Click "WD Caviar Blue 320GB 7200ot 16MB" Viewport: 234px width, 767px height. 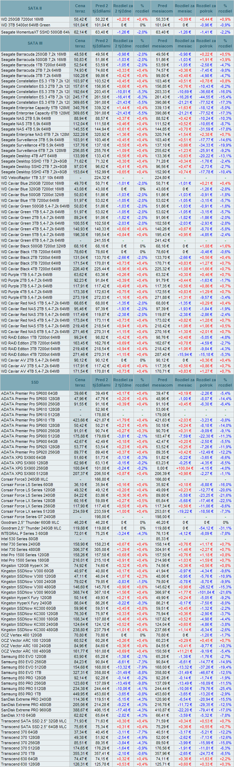click(32, 189)
